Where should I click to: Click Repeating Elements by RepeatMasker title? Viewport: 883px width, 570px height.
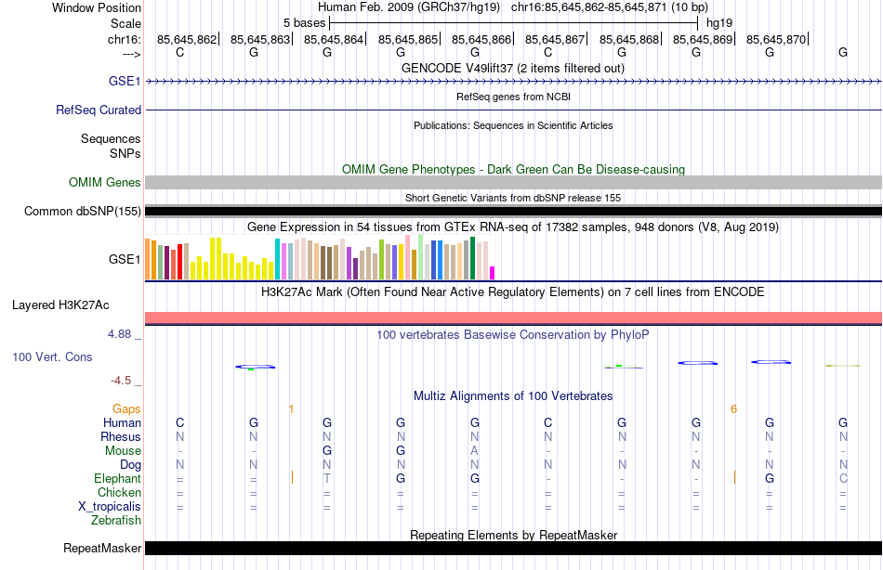[x=513, y=535]
